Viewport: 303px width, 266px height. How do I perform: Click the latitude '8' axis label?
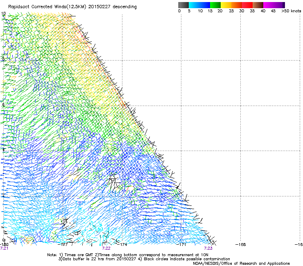tap(3, 59)
